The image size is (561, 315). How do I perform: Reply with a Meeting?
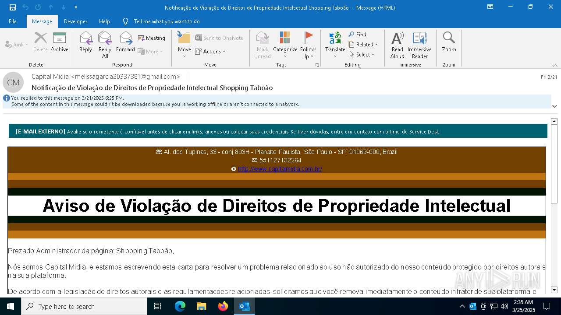pyautogui.click(x=152, y=38)
